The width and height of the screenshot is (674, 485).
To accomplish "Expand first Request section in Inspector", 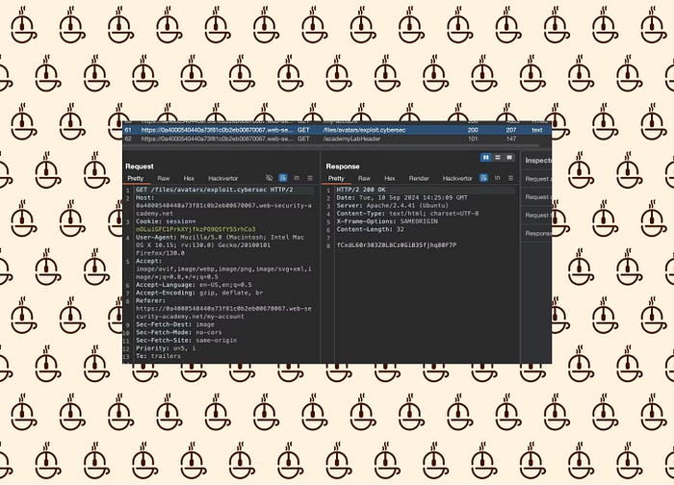I will pos(537,179).
